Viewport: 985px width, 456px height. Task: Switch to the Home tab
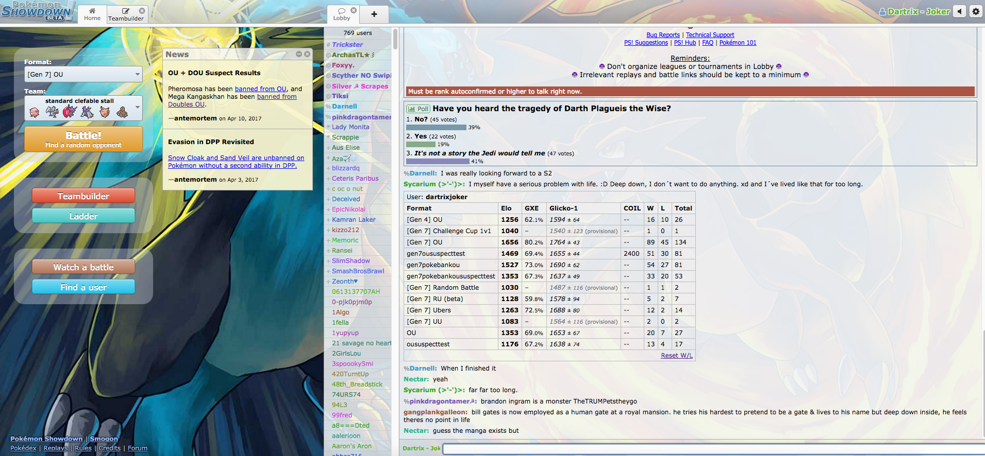(x=92, y=14)
